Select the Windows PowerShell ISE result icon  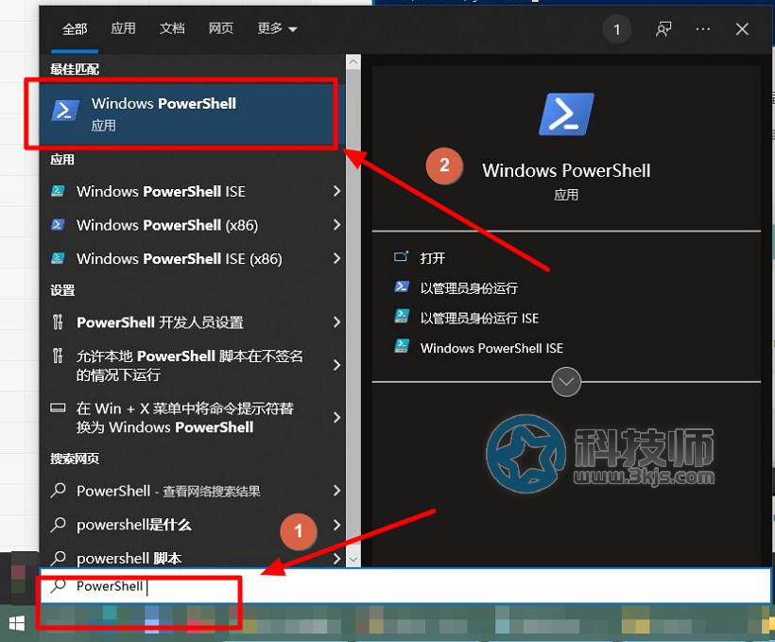click(x=58, y=191)
